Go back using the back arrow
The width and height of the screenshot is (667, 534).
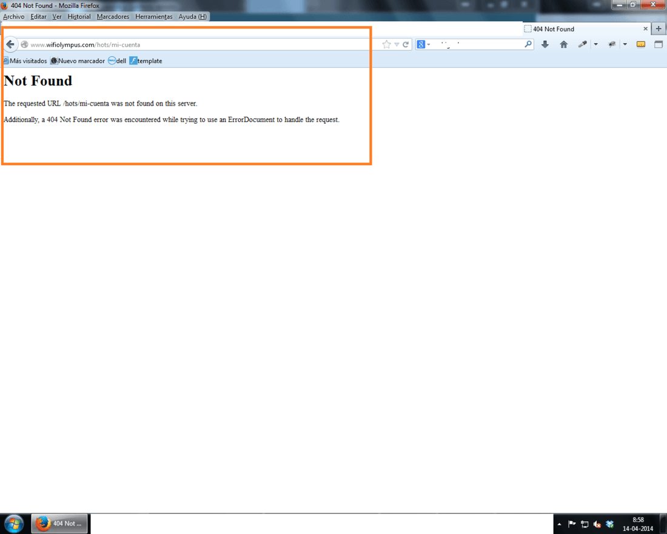coord(10,44)
